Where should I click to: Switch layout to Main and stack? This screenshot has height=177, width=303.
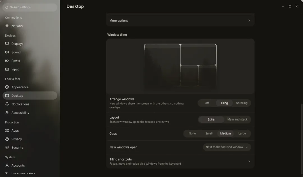tap(237, 119)
